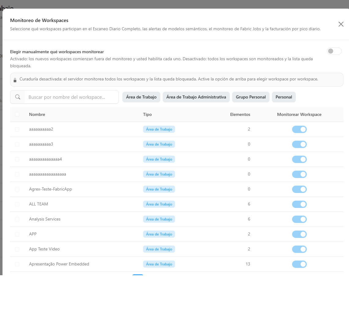Click the Monitorear Workspace column header
The width and height of the screenshot is (349, 311).
tap(299, 114)
